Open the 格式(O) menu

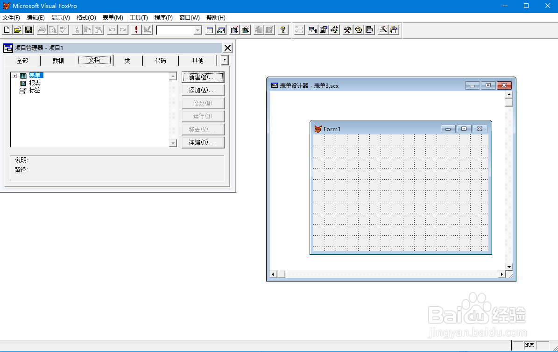(x=86, y=17)
